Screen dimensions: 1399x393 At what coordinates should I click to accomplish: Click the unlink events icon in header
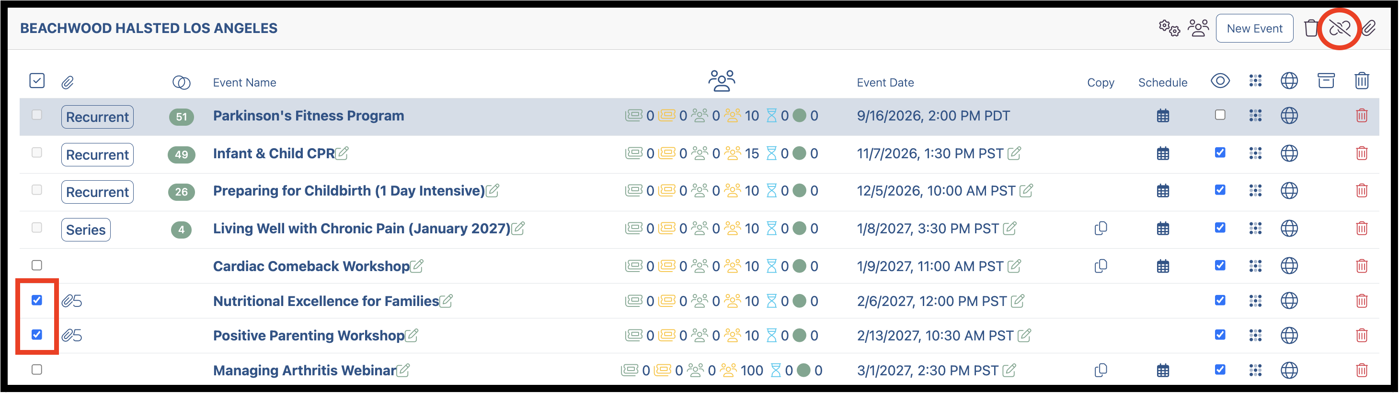tap(1339, 28)
